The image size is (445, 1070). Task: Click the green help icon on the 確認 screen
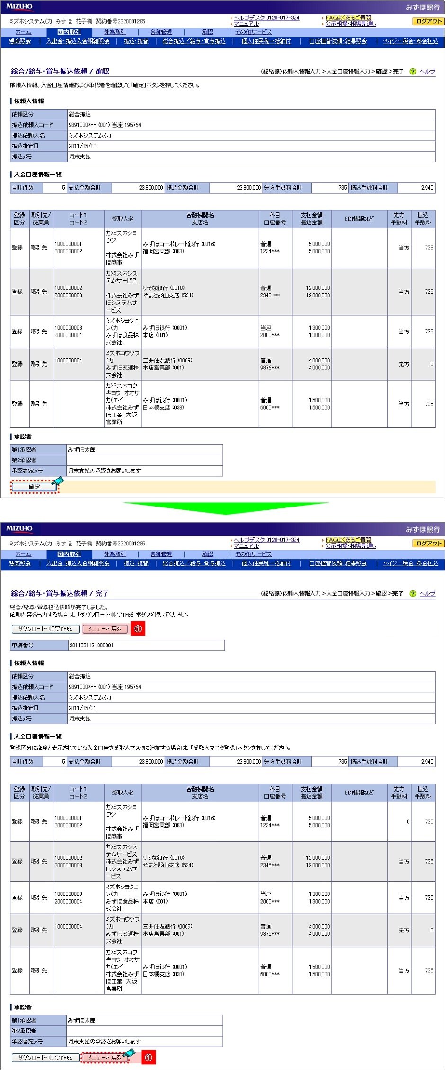click(x=413, y=72)
